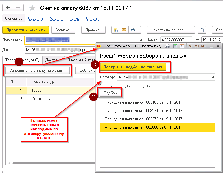
Task: Open the История section link
Action: [x=56, y=19]
